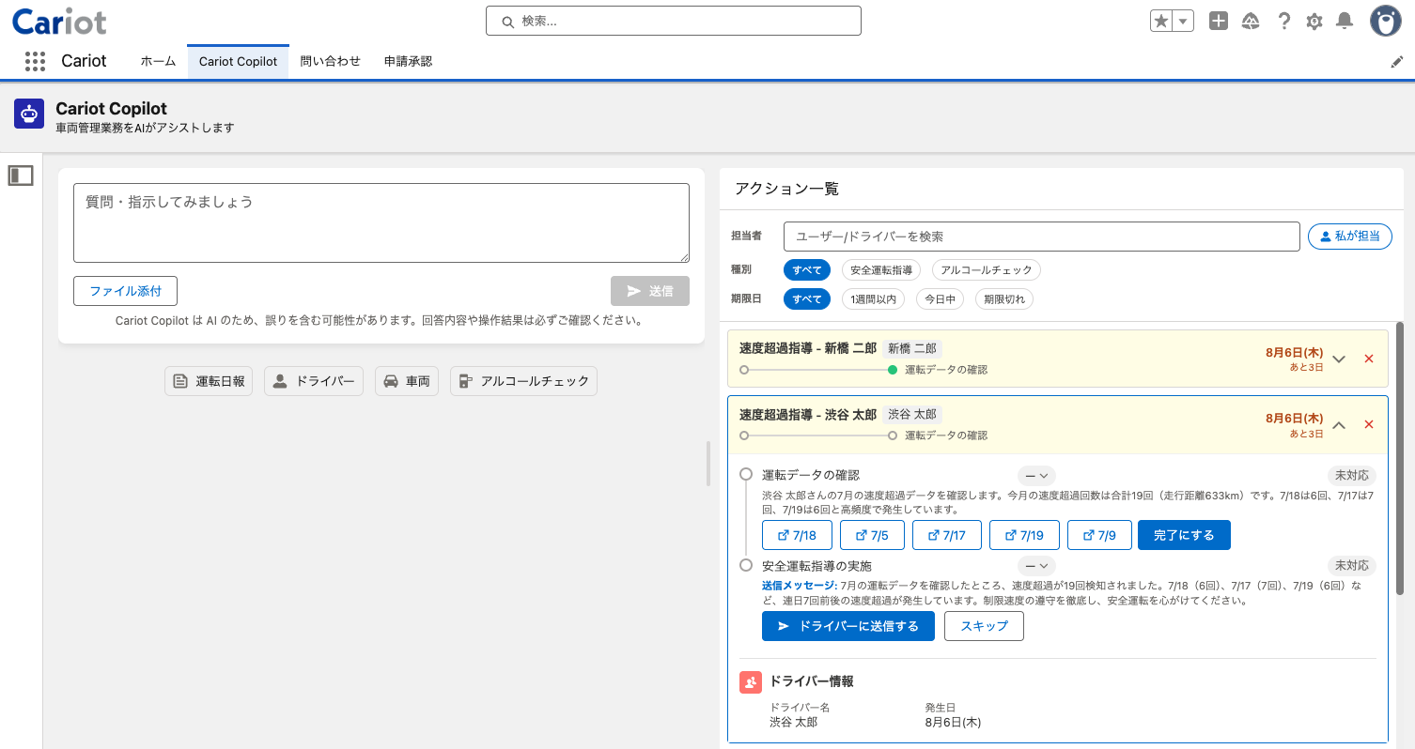This screenshot has width=1415, height=749.
Task: Click the panel splitter handle between panes
Action: click(709, 464)
